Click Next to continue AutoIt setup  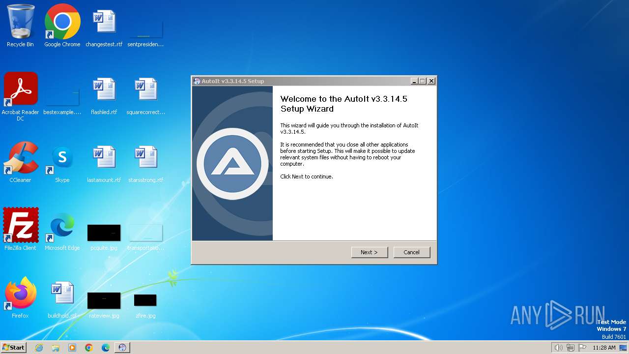[370, 252]
